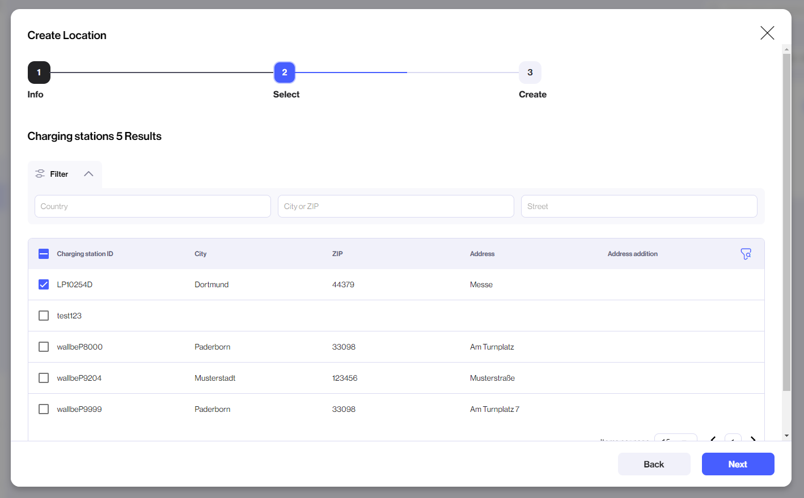Uncheck the LP10254D charging station

point(44,284)
